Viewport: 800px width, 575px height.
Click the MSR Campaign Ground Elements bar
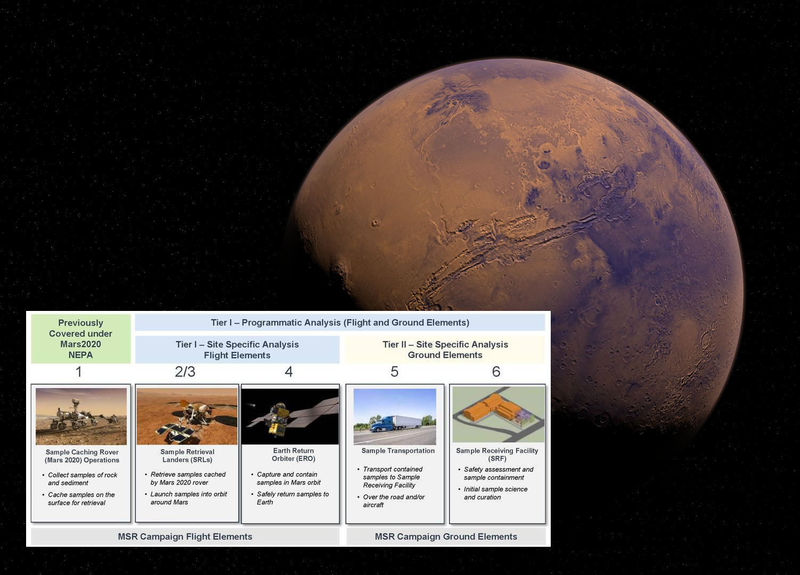point(446,537)
